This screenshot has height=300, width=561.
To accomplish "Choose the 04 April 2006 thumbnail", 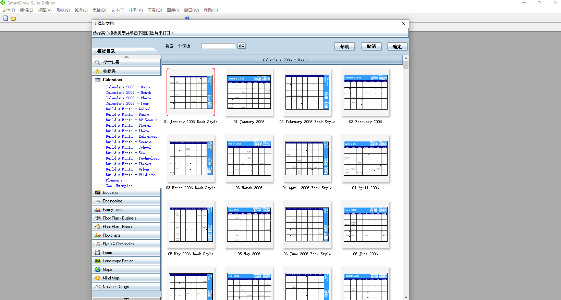I will (365, 159).
